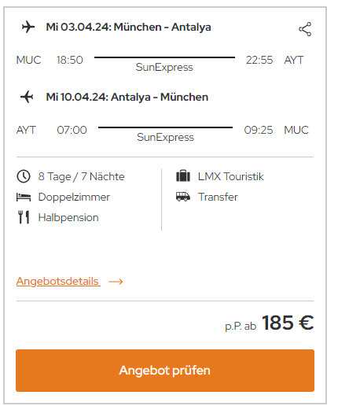Click the clock duration icon
Image resolution: width=338 pixels, height=406 pixels.
point(24,176)
